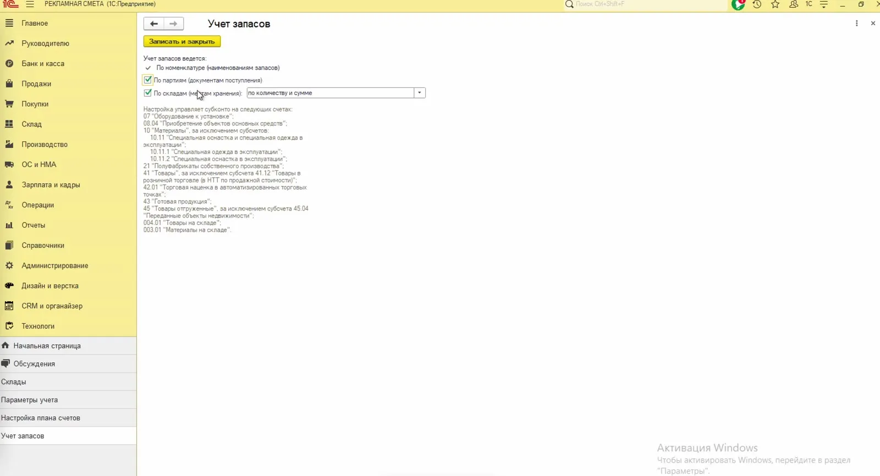880x476 pixels.
Task: Switch to the Параметры учета tab
Action: click(x=68, y=400)
